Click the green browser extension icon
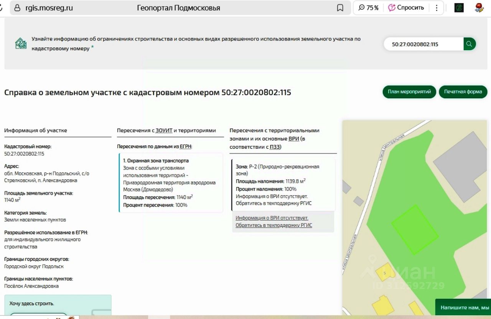The width and height of the screenshot is (491, 319). tap(459, 8)
